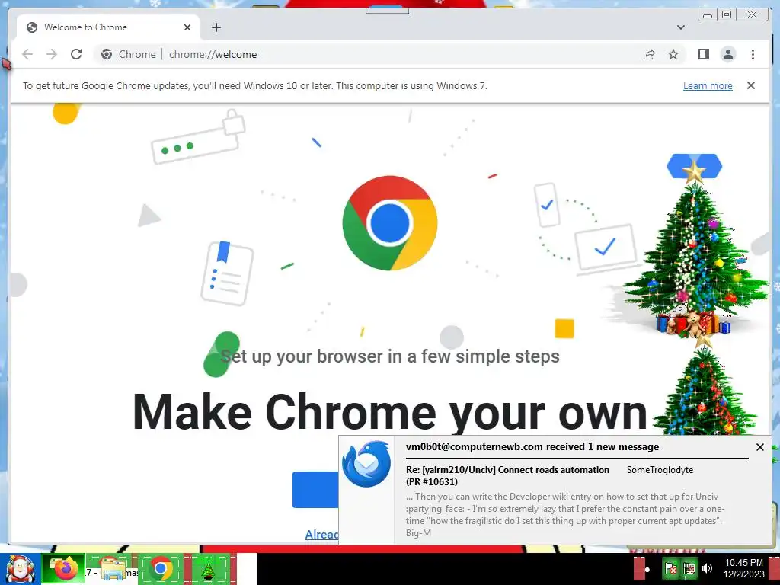Viewport: 780px width, 585px height.
Task: View site info via Chrome icon chip
Action: (128, 54)
